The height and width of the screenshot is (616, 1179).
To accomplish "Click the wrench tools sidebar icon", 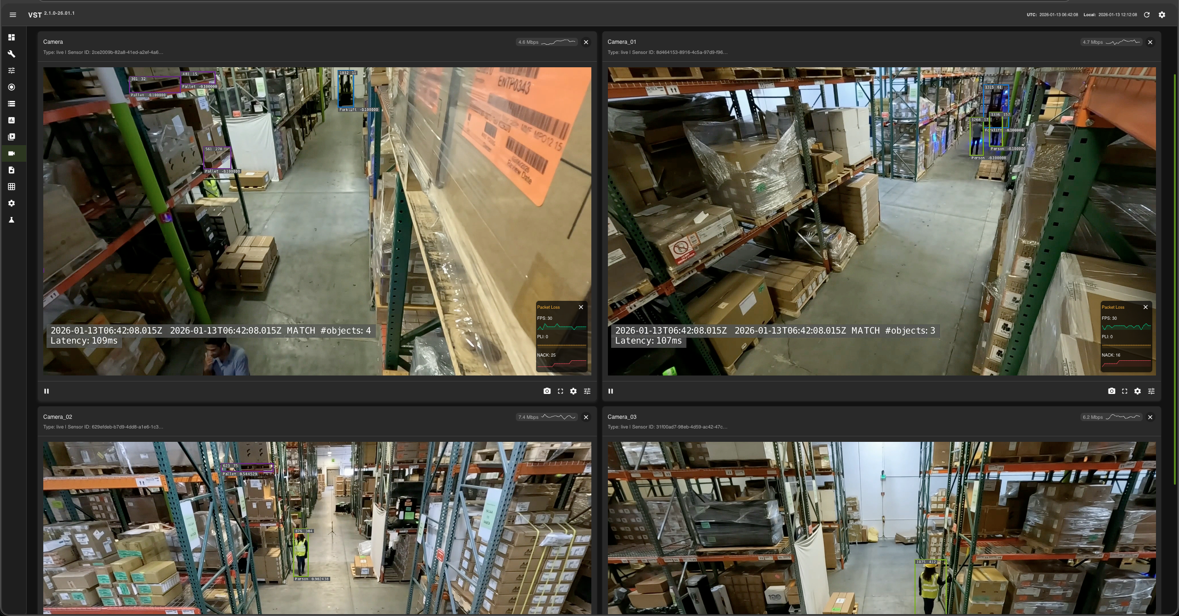I will click(12, 54).
